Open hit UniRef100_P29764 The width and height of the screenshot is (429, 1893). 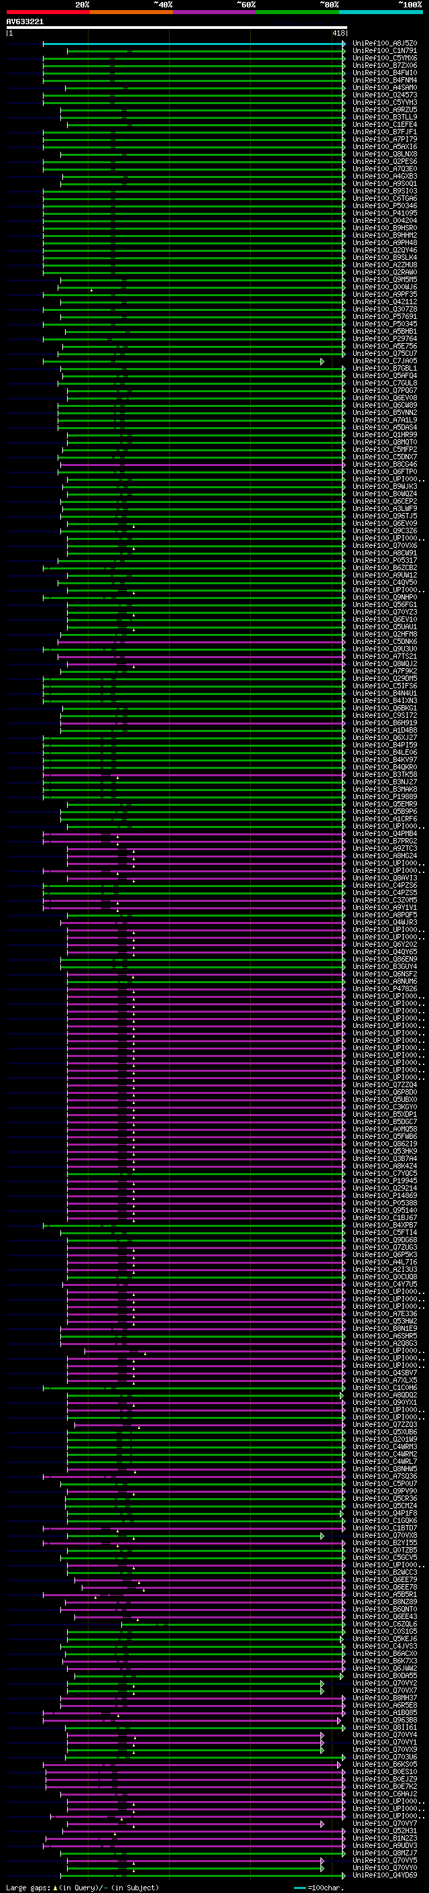click(385, 338)
